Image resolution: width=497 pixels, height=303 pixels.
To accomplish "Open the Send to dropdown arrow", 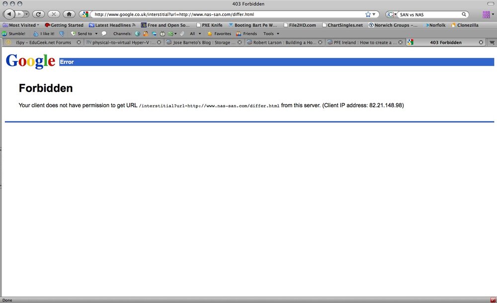I will 96,34.
